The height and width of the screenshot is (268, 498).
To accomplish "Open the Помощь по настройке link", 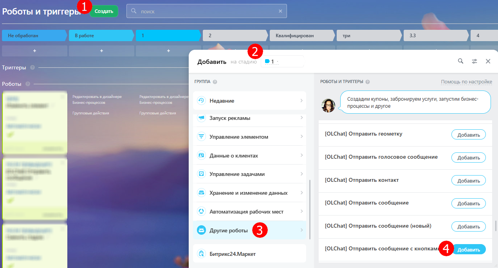I will [x=466, y=82].
